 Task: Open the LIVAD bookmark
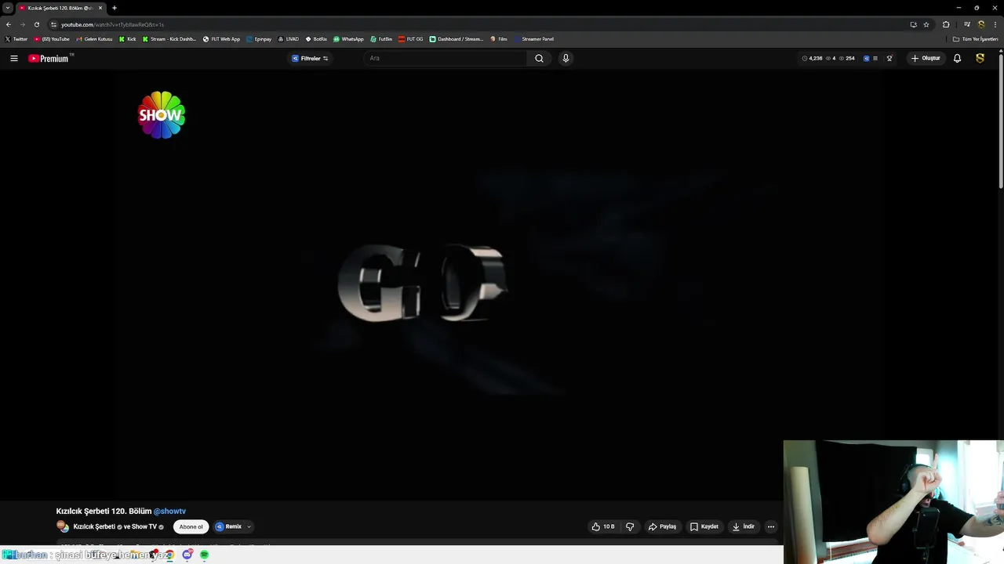click(x=288, y=39)
